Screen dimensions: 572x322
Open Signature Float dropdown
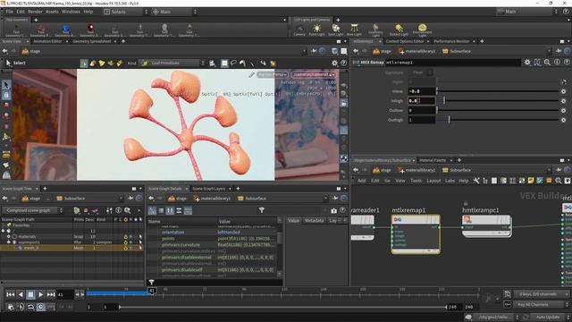point(421,72)
